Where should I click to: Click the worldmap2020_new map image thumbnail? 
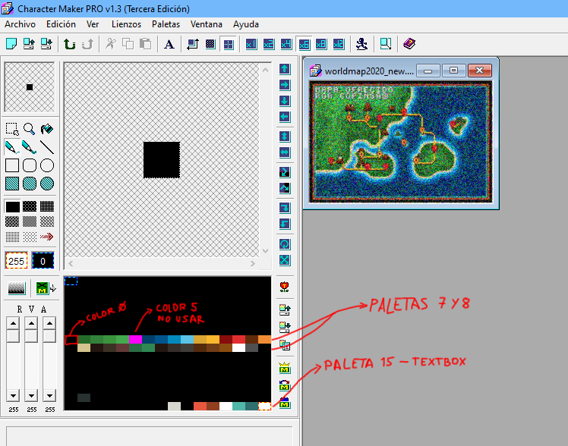pyautogui.click(x=401, y=142)
